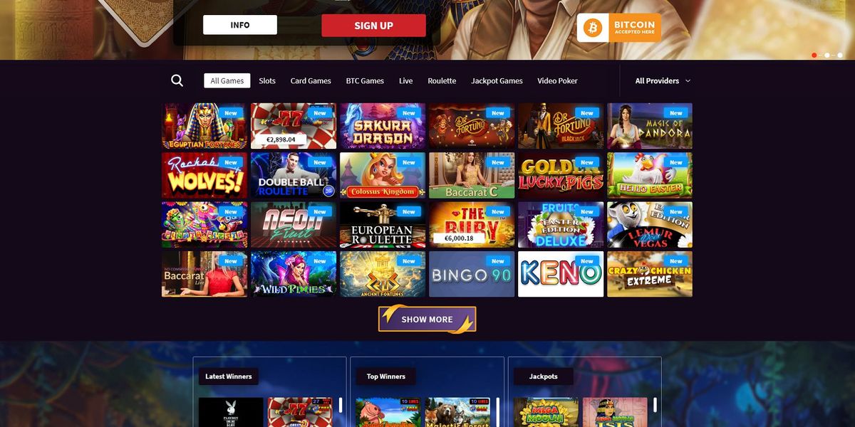Select the Bingo 90 game thumbnail
The width and height of the screenshot is (855, 427).
tap(472, 274)
